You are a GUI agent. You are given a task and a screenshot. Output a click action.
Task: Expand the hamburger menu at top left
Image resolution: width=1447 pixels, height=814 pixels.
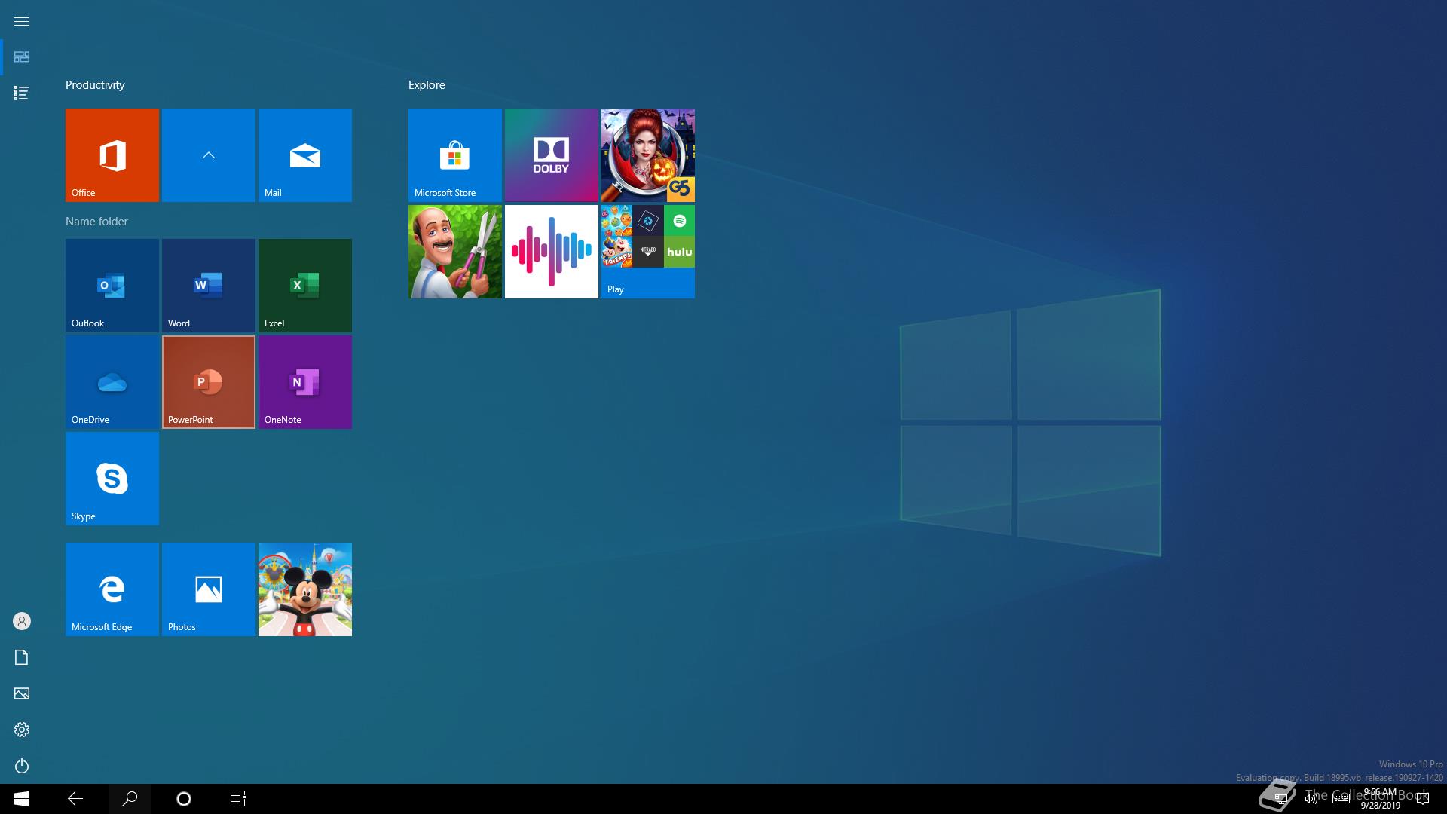click(22, 21)
